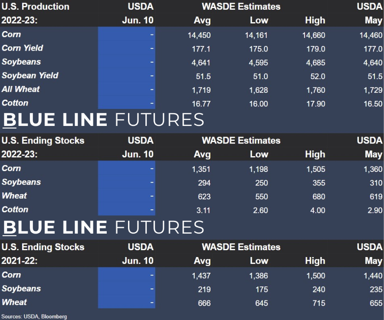Select Soybeans high estimate 4,685
Screen dimensions: 384x320
click(x=316, y=63)
